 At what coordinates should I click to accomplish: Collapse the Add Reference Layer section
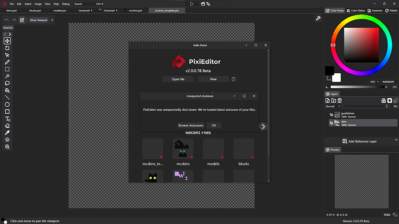(x=396, y=140)
